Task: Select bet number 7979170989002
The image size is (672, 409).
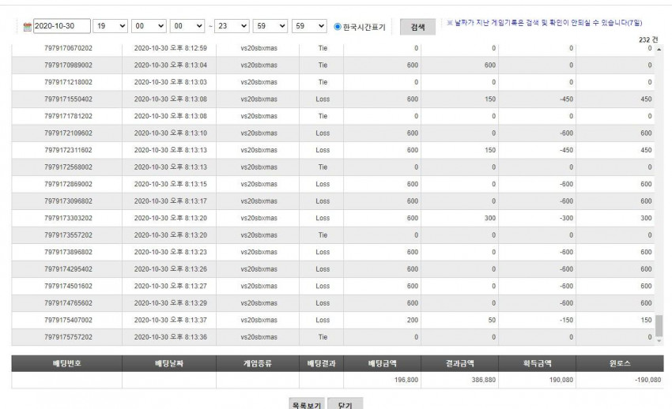Action: coord(68,65)
